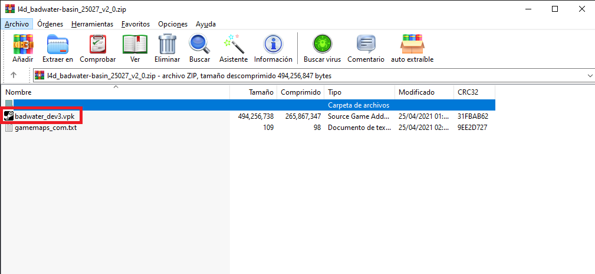Click the Carpeta de archivos type cell

359,105
